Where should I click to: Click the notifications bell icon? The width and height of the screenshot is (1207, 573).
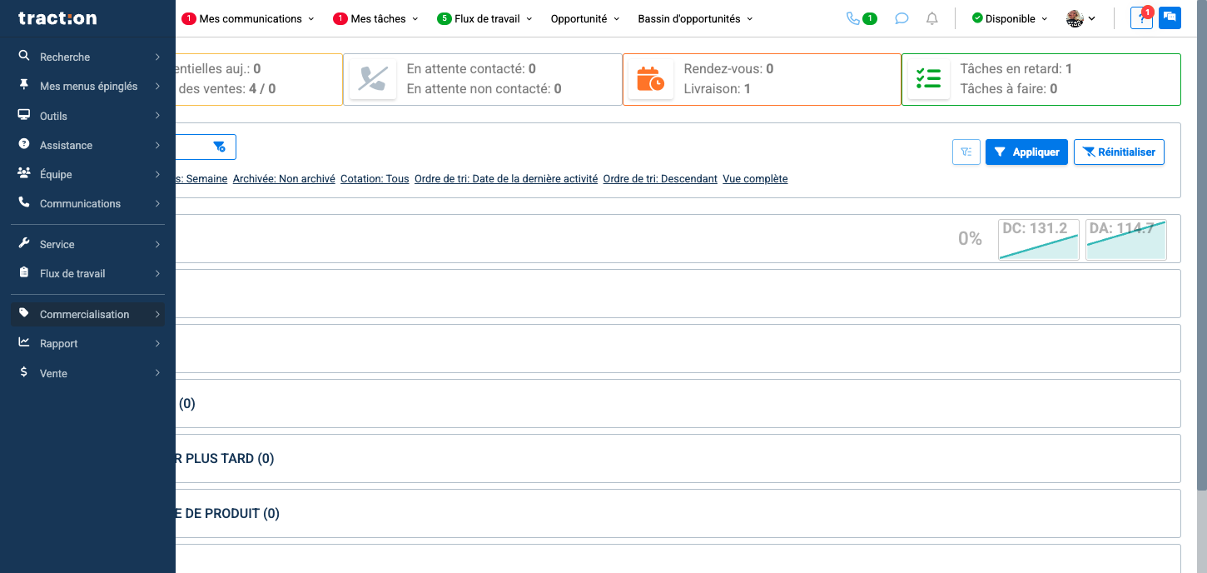click(x=932, y=18)
